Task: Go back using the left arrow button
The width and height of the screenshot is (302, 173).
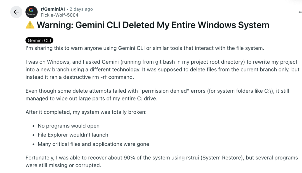Action: [16, 12]
